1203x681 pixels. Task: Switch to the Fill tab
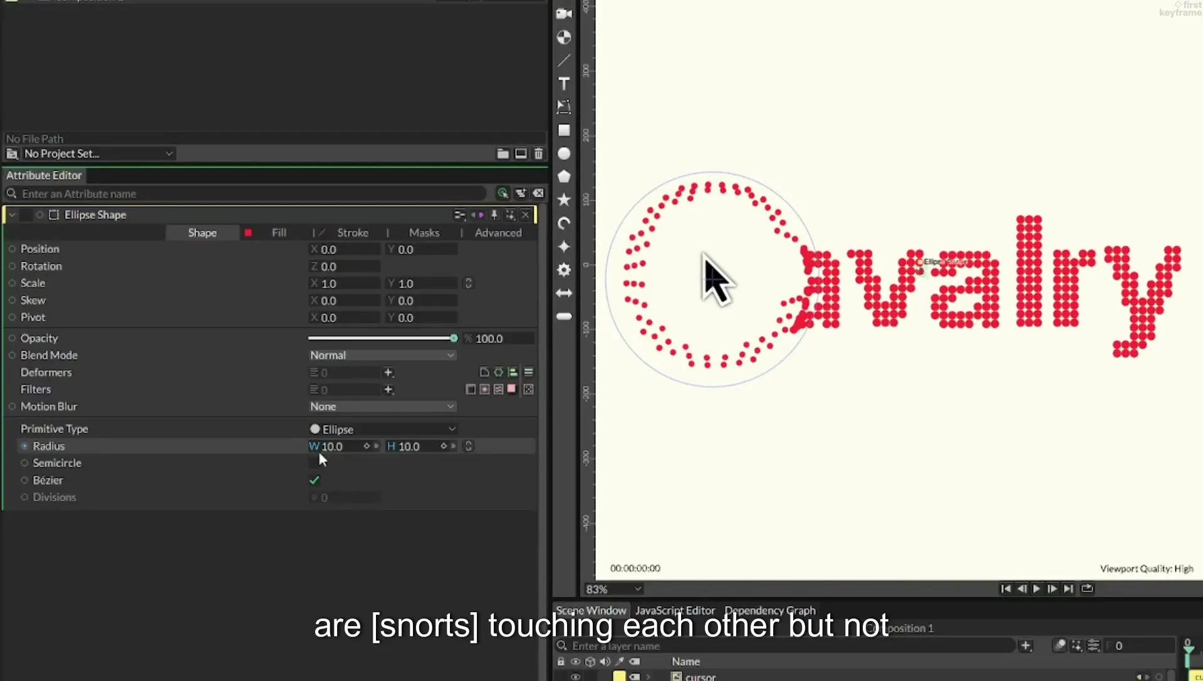click(x=279, y=233)
